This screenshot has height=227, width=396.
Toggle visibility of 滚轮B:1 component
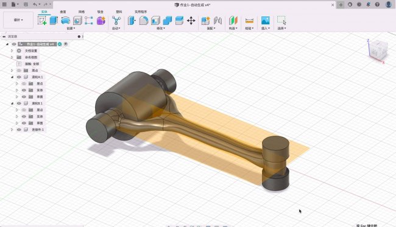coord(19,103)
